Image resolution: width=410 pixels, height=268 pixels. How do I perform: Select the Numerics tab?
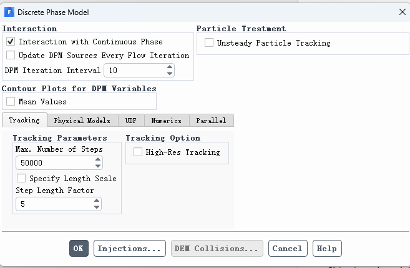(x=166, y=121)
